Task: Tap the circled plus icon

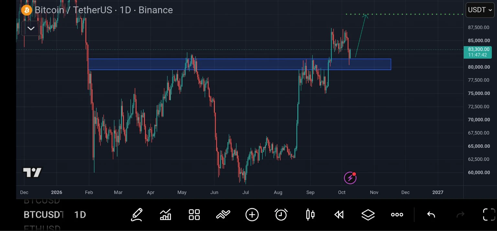Action: [252, 215]
